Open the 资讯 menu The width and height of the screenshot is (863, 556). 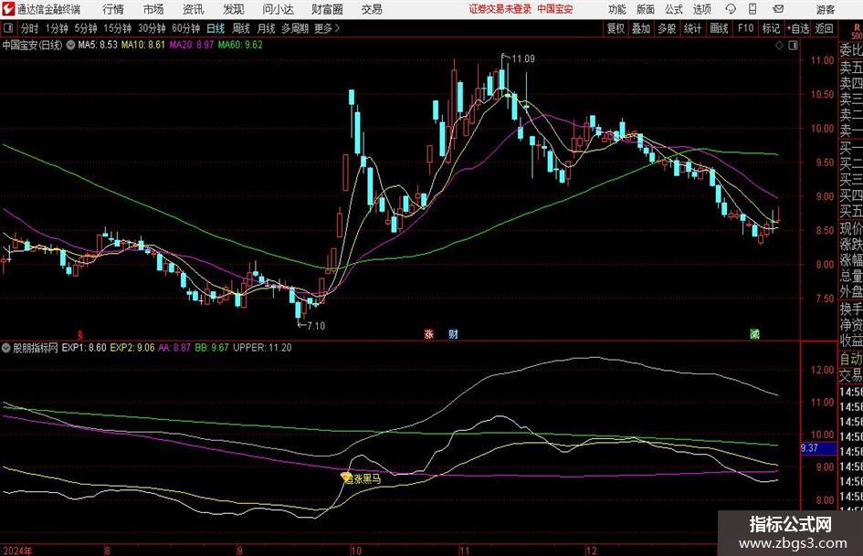click(194, 9)
